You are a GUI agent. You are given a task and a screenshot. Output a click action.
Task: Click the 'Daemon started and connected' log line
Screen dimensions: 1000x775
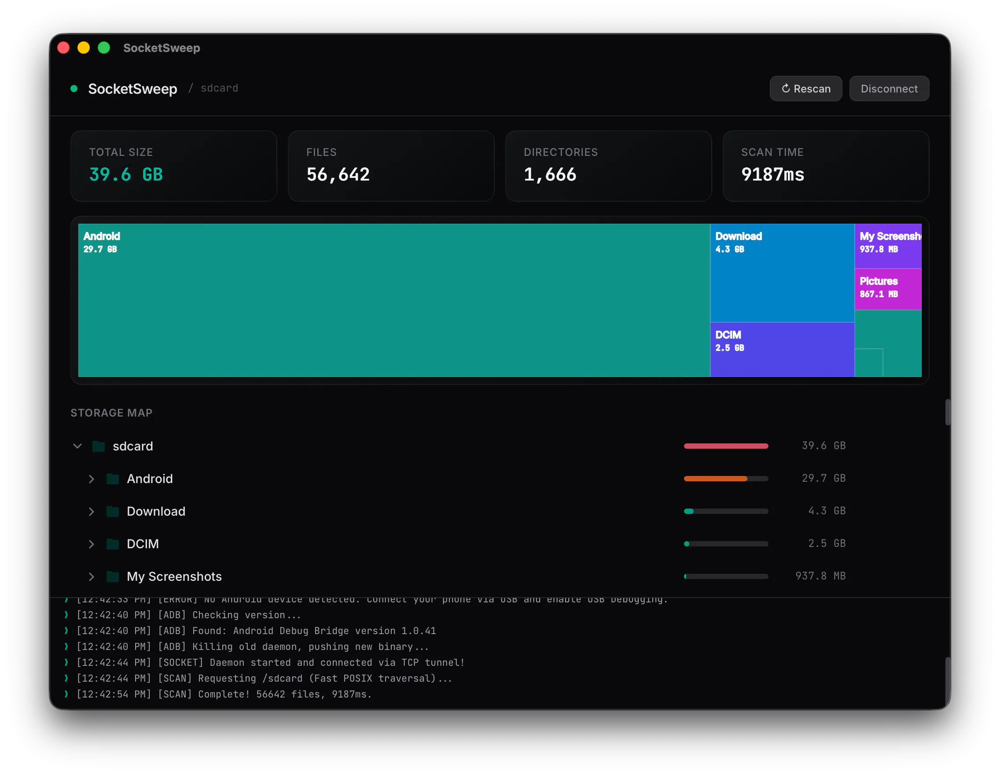point(270,662)
